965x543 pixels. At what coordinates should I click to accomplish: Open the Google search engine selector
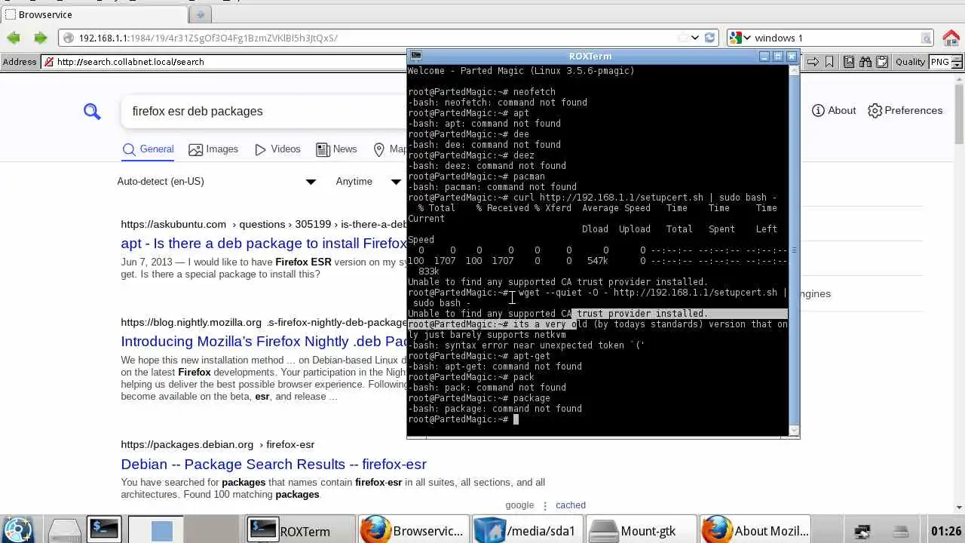point(741,38)
